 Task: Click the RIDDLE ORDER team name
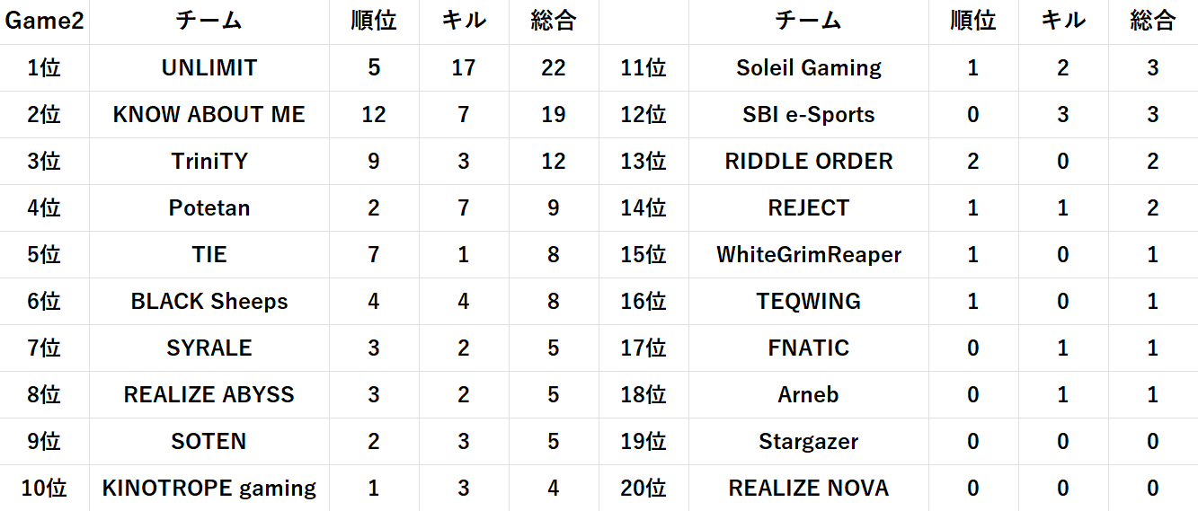809,162
